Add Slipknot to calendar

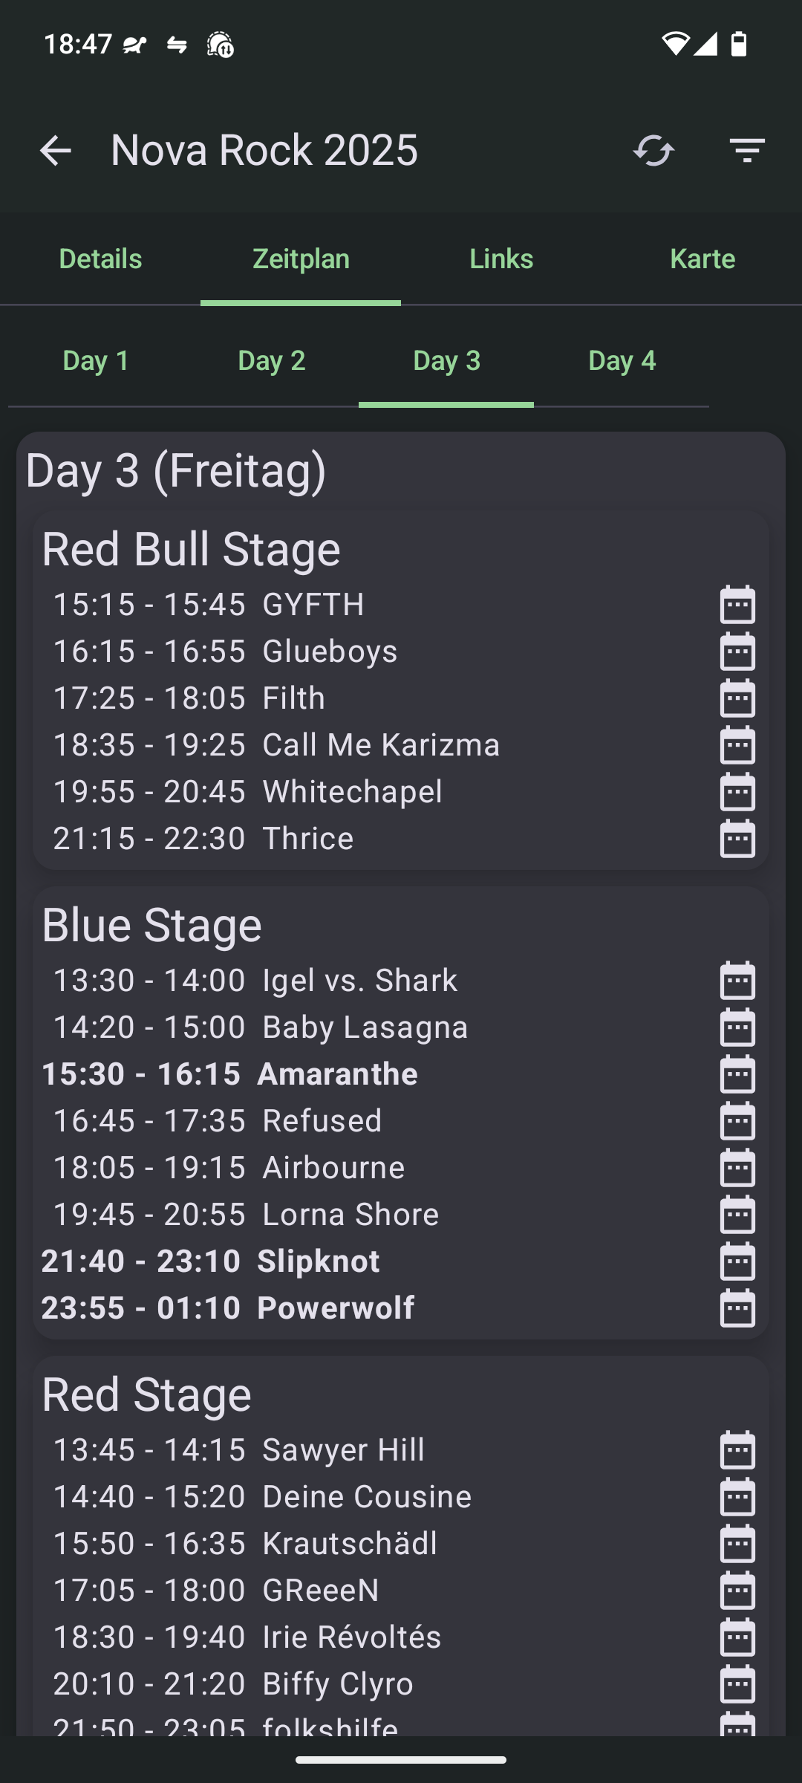pyautogui.click(x=737, y=1261)
